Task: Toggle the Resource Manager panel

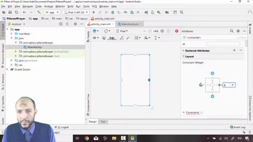Action: [3, 56]
